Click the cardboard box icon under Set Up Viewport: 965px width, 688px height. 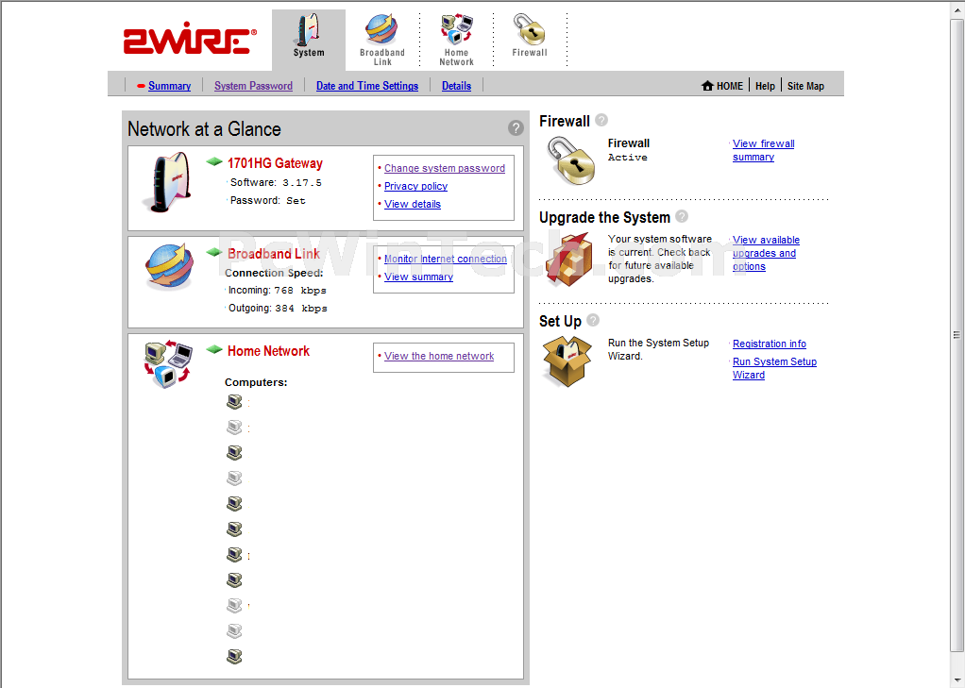click(567, 361)
